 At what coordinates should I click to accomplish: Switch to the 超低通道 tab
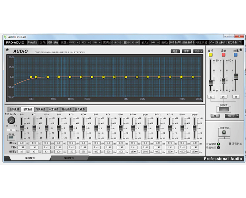[80, 109]
